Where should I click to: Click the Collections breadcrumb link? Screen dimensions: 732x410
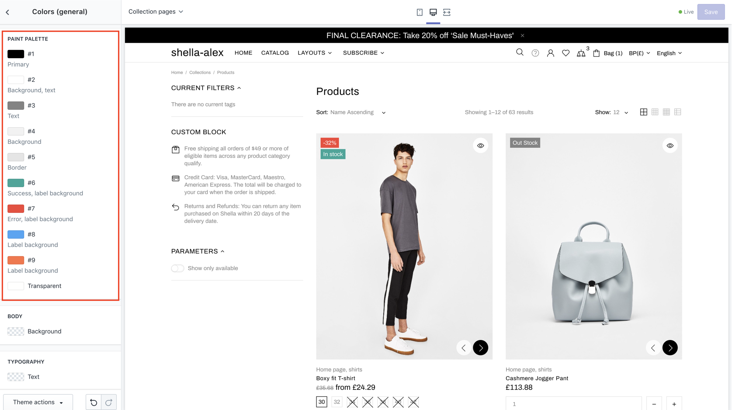200,73
